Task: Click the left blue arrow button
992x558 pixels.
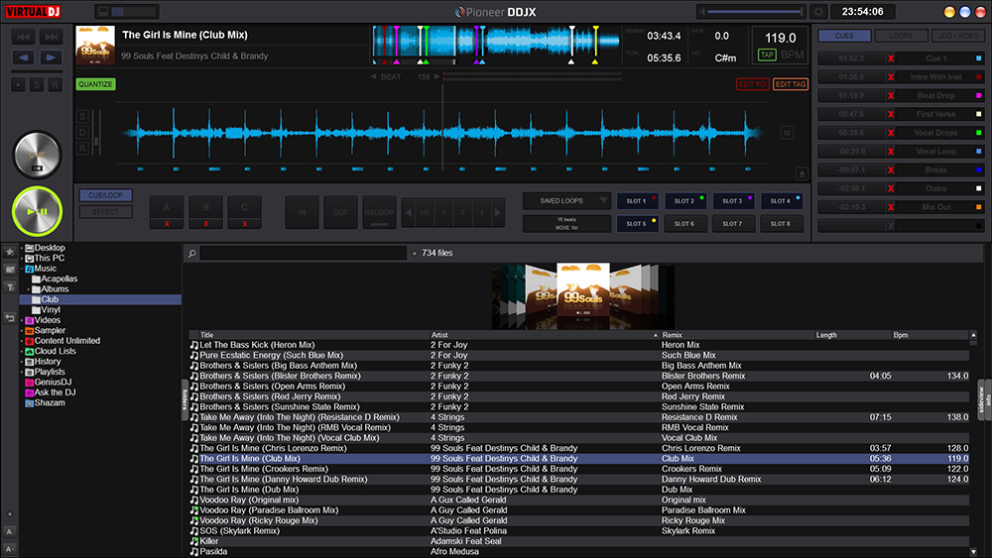Action: point(24,57)
